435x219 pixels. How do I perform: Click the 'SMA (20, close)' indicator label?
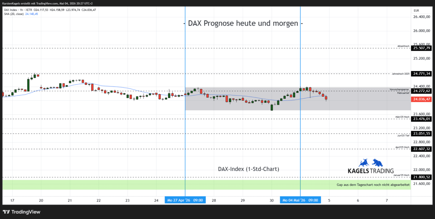(14, 14)
